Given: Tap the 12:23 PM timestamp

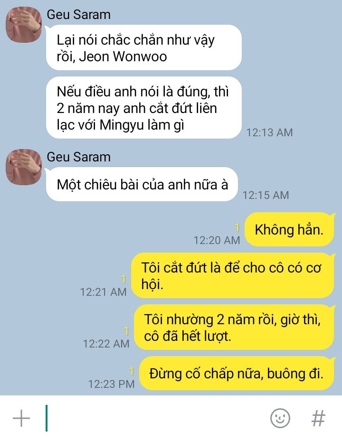Looking at the screenshot, I should pos(112,384).
